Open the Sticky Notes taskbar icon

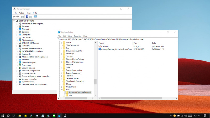(x=25, y=116)
